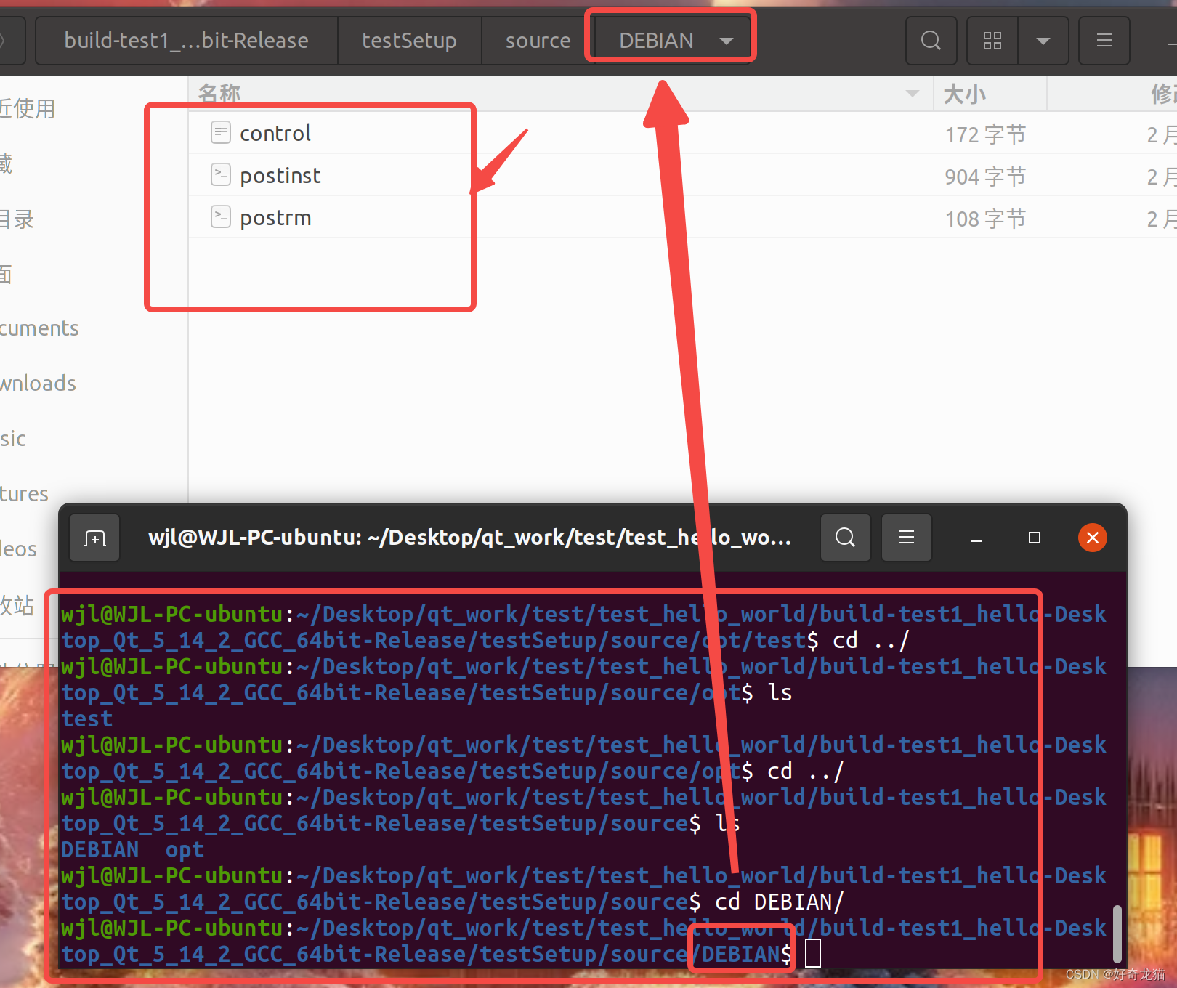This screenshot has height=988, width=1177.
Task: Open recently used in file manager sidebar
Action: pos(28,109)
